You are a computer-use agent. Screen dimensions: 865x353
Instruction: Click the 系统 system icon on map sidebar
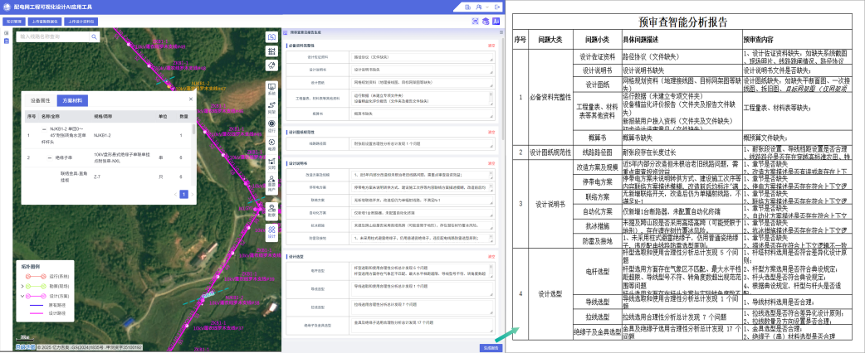pyautogui.click(x=271, y=89)
